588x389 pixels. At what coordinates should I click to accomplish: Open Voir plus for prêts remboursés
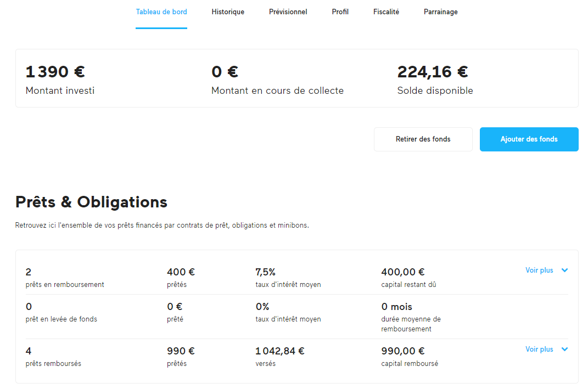tap(539, 349)
